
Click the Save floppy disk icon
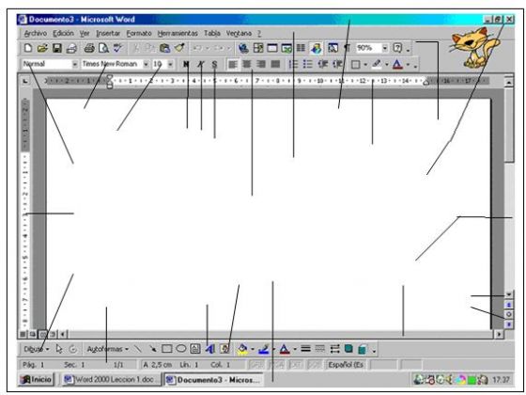pyautogui.click(x=57, y=48)
